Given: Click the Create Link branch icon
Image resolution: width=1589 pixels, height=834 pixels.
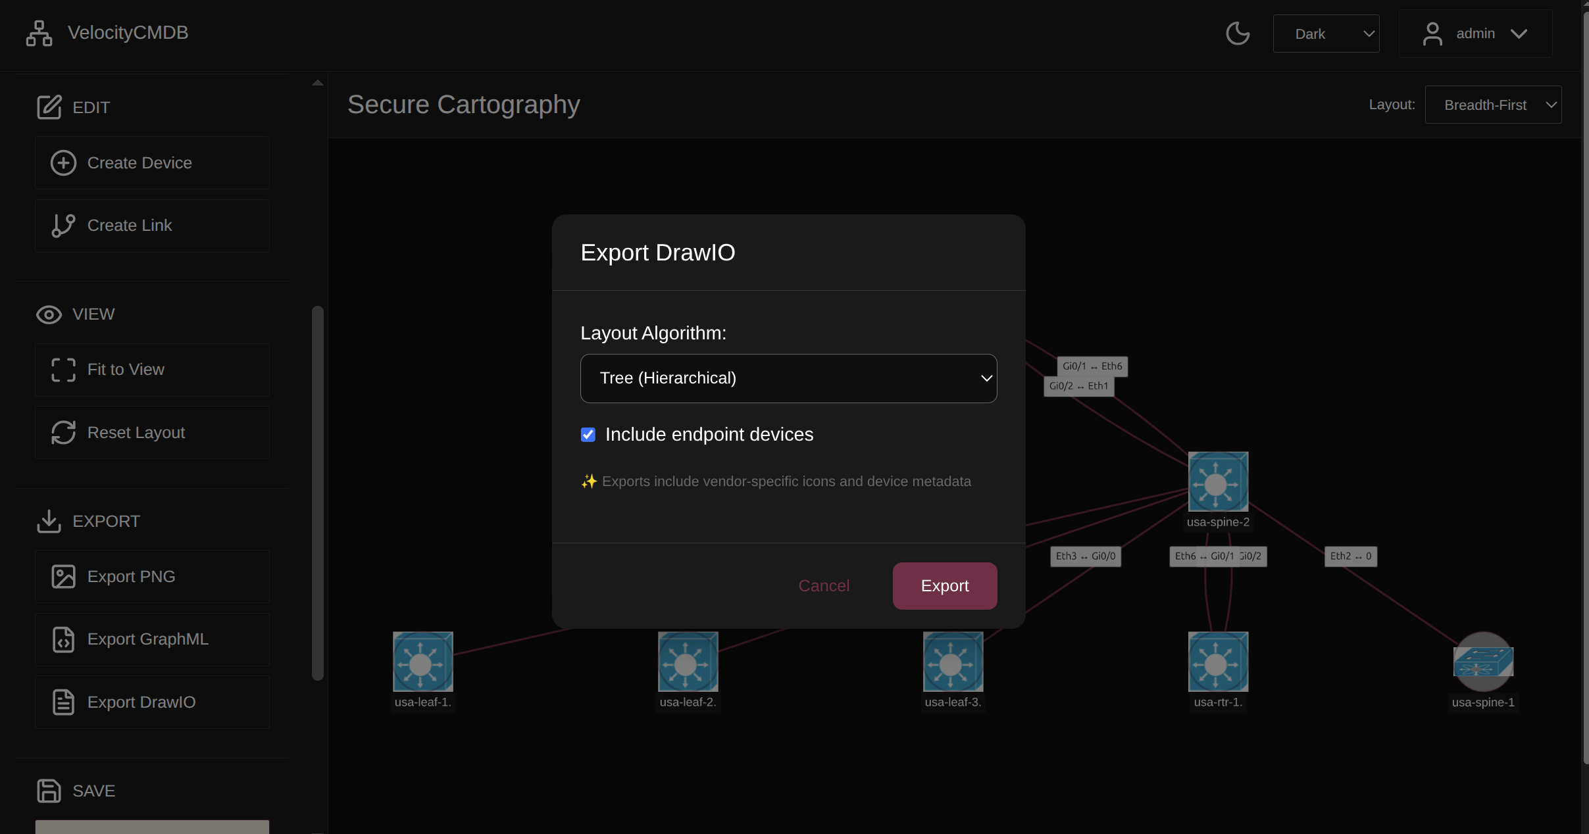Looking at the screenshot, I should (x=63, y=226).
